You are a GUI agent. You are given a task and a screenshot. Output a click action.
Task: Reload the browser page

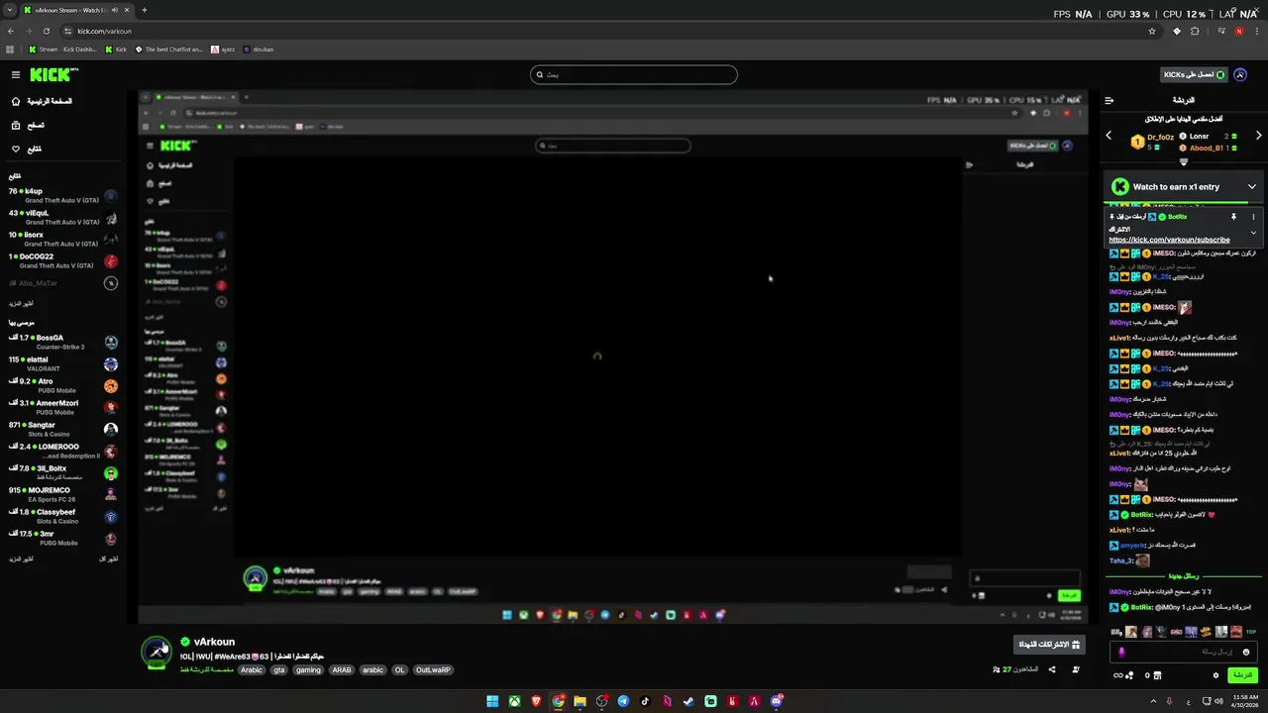[46, 31]
